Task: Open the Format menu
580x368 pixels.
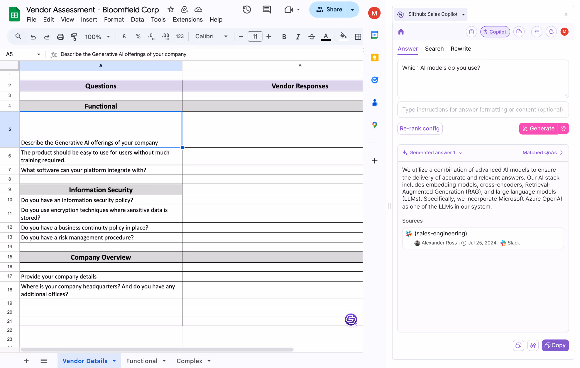Action: tap(114, 19)
